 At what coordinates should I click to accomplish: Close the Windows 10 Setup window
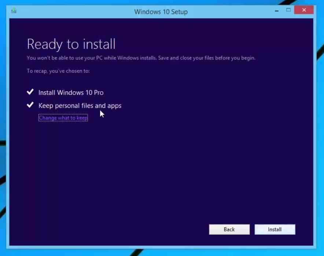tap(304, 10)
